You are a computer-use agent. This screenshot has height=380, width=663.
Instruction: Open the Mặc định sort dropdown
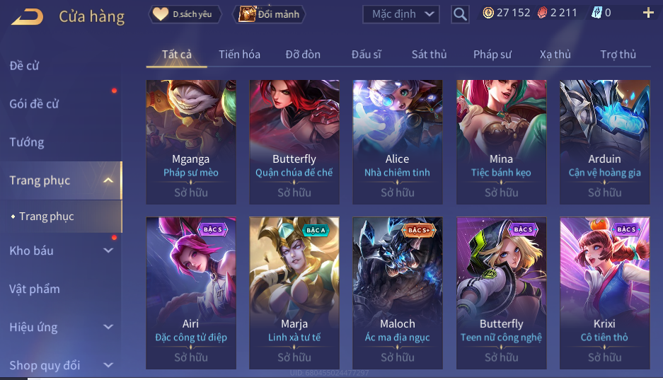tap(401, 14)
